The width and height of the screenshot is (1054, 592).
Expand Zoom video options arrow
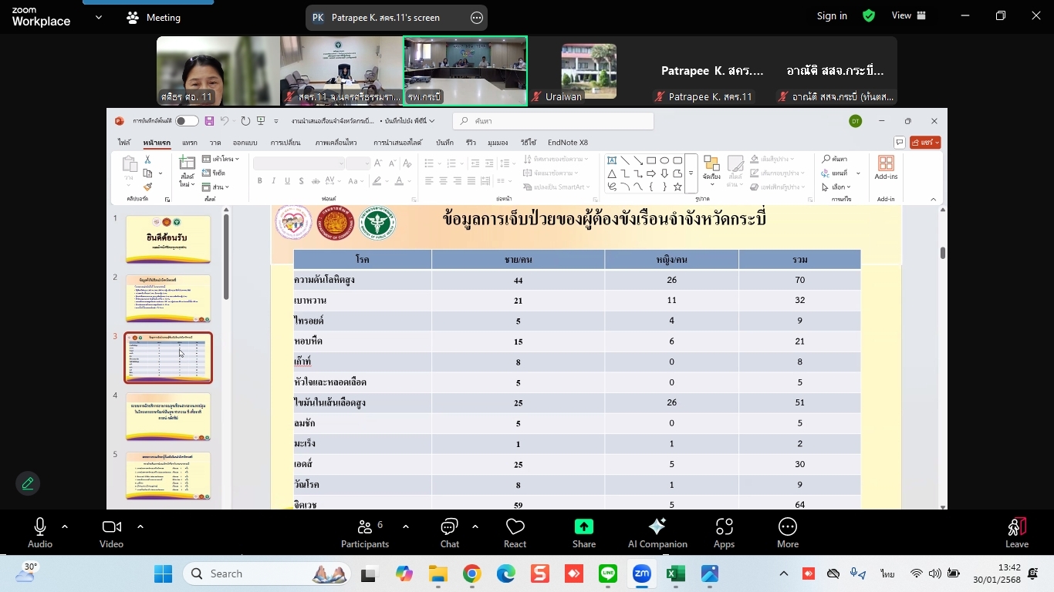point(140,527)
